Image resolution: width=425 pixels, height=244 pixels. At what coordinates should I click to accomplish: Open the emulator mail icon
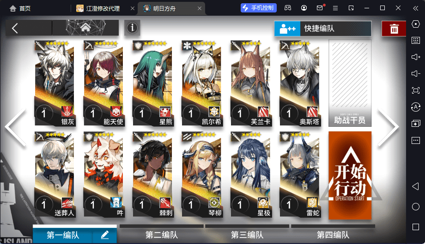point(320,8)
